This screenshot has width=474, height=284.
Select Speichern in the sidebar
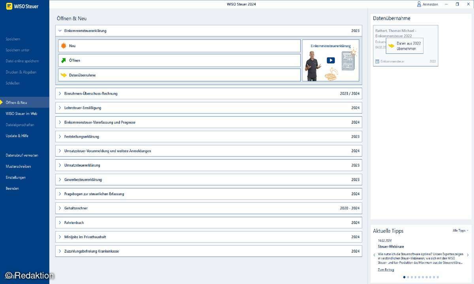pyautogui.click(x=13, y=39)
